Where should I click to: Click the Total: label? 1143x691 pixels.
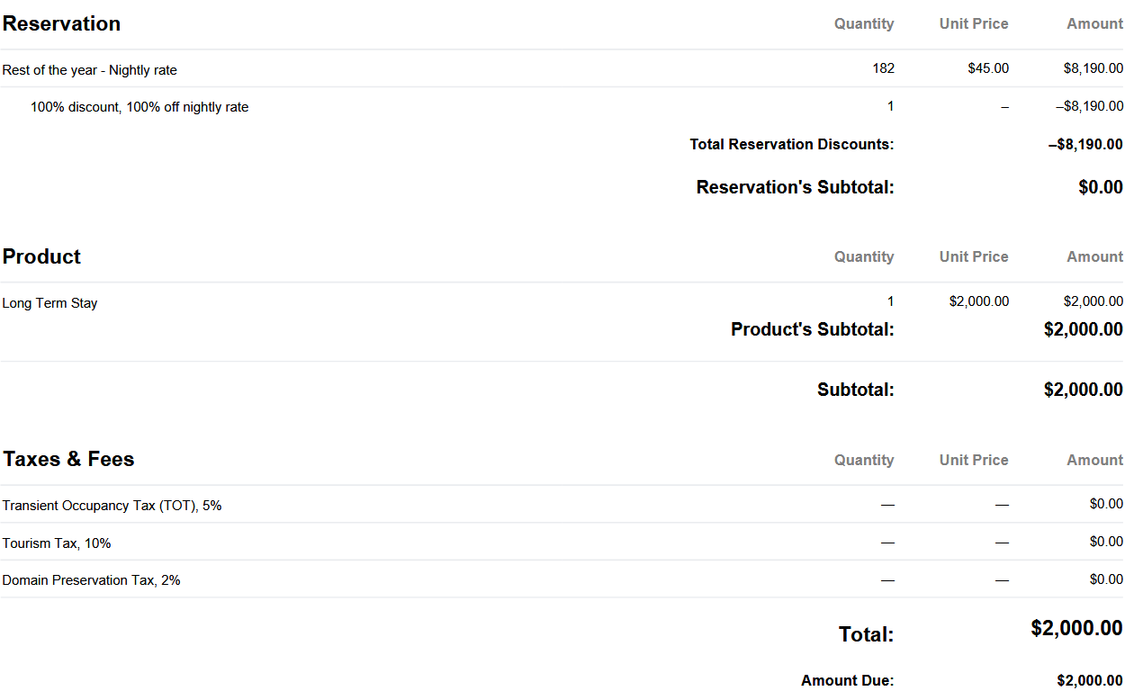866,634
